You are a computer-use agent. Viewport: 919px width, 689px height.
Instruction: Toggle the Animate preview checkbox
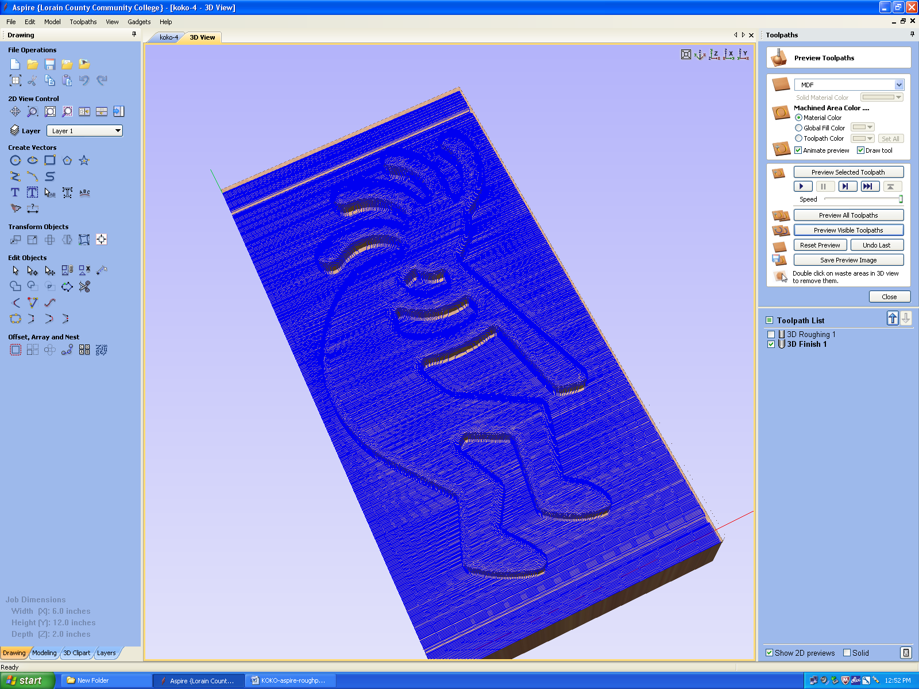tap(798, 150)
